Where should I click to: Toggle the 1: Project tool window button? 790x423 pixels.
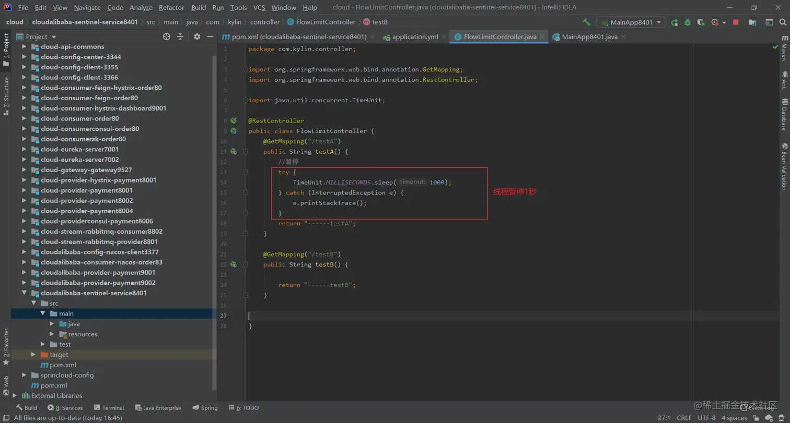(x=6, y=50)
